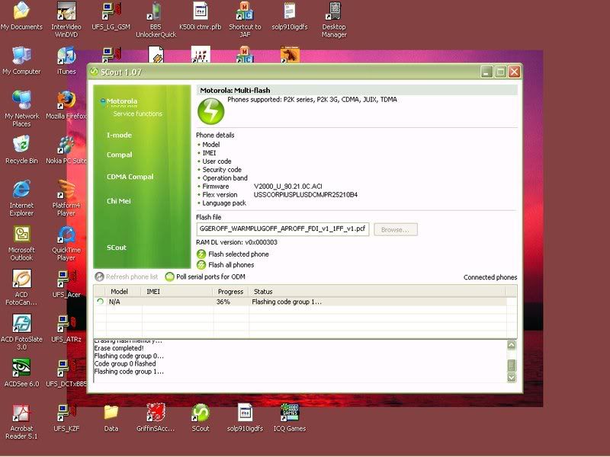Screen dimensions: 610x457
Task: Click the log scroll up arrow
Action: point(512,345)
